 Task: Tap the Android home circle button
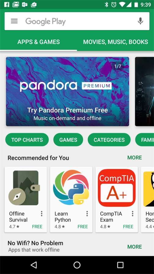click(77, 265)
